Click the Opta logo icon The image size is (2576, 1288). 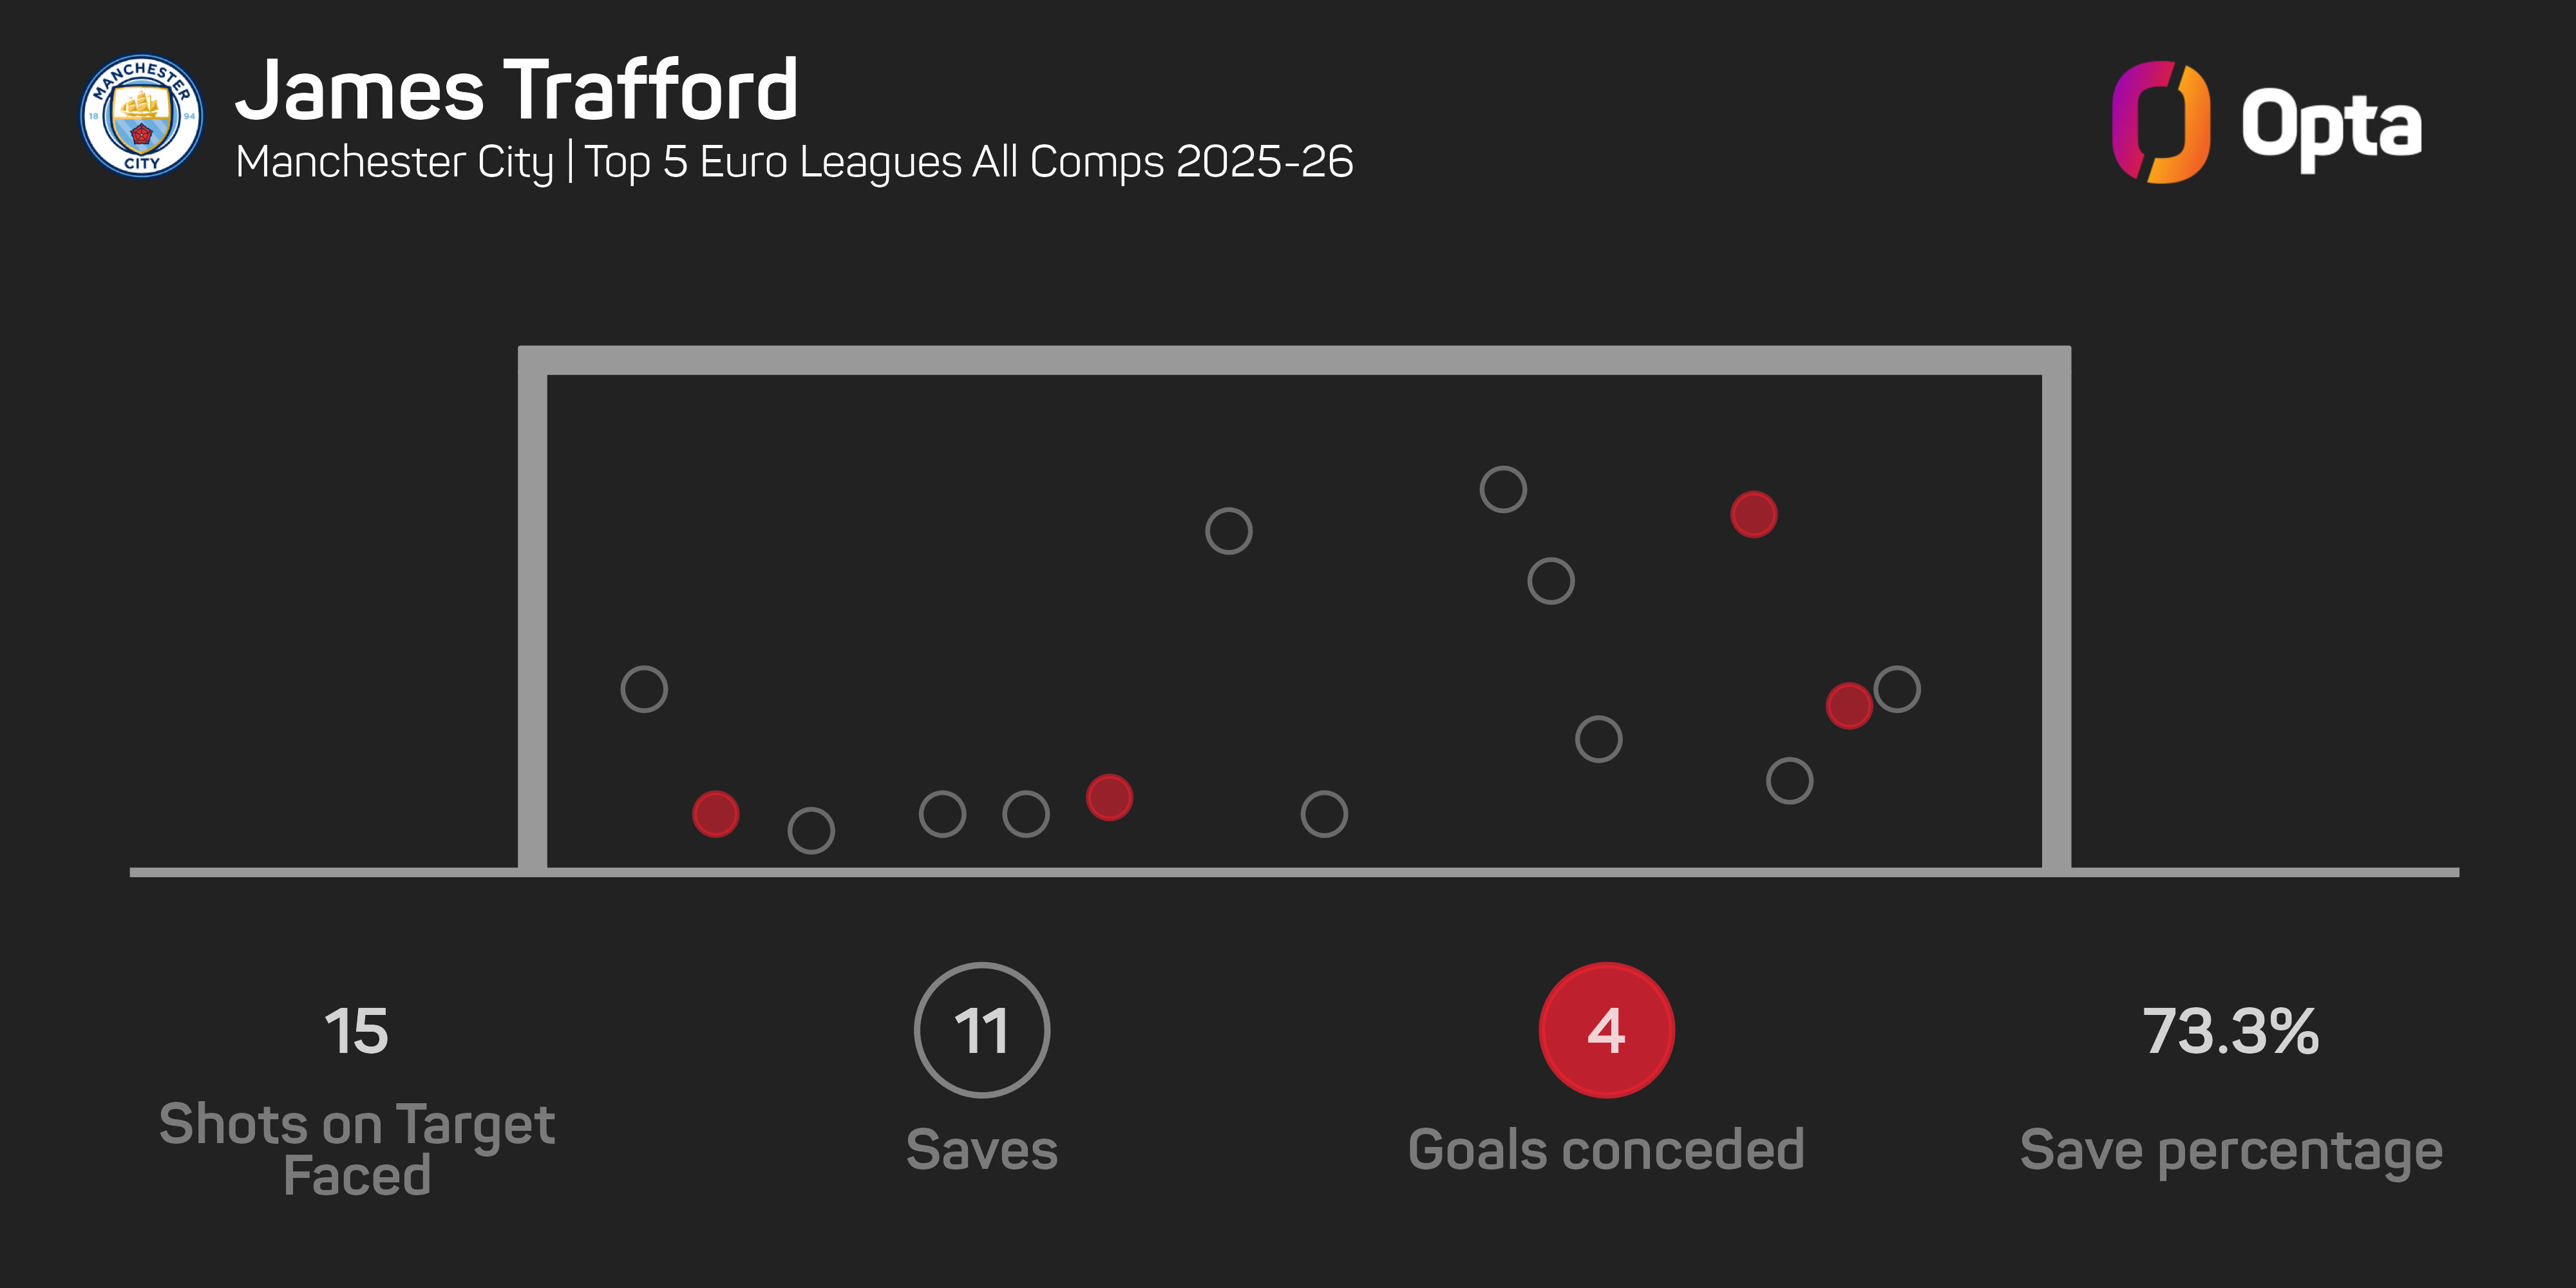(x=2160, y=122)
